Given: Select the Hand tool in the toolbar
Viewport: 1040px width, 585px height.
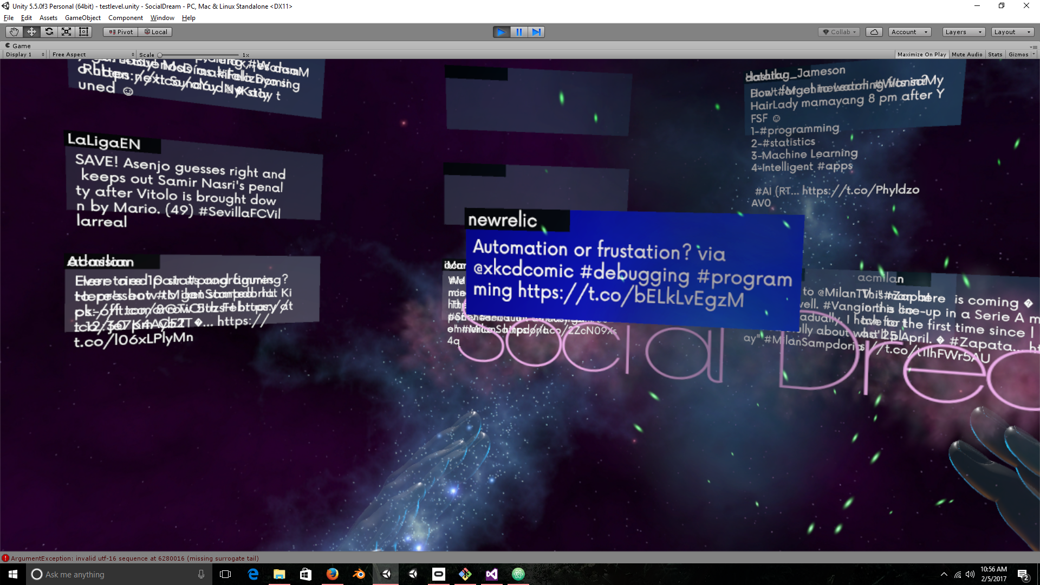Looking at the screenshot, I should click(x=14, y=31).
